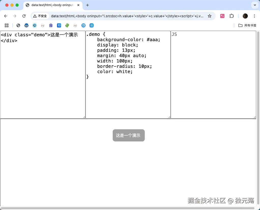The image size is (260, 210).
Task: Close the data:text/html tab
Action: [x=78, y=5]
